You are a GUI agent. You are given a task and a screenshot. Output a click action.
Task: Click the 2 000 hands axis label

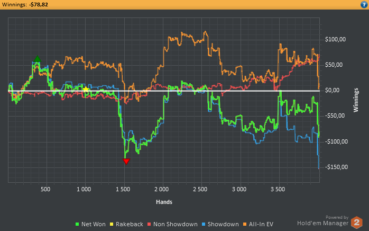click(161, 189)
